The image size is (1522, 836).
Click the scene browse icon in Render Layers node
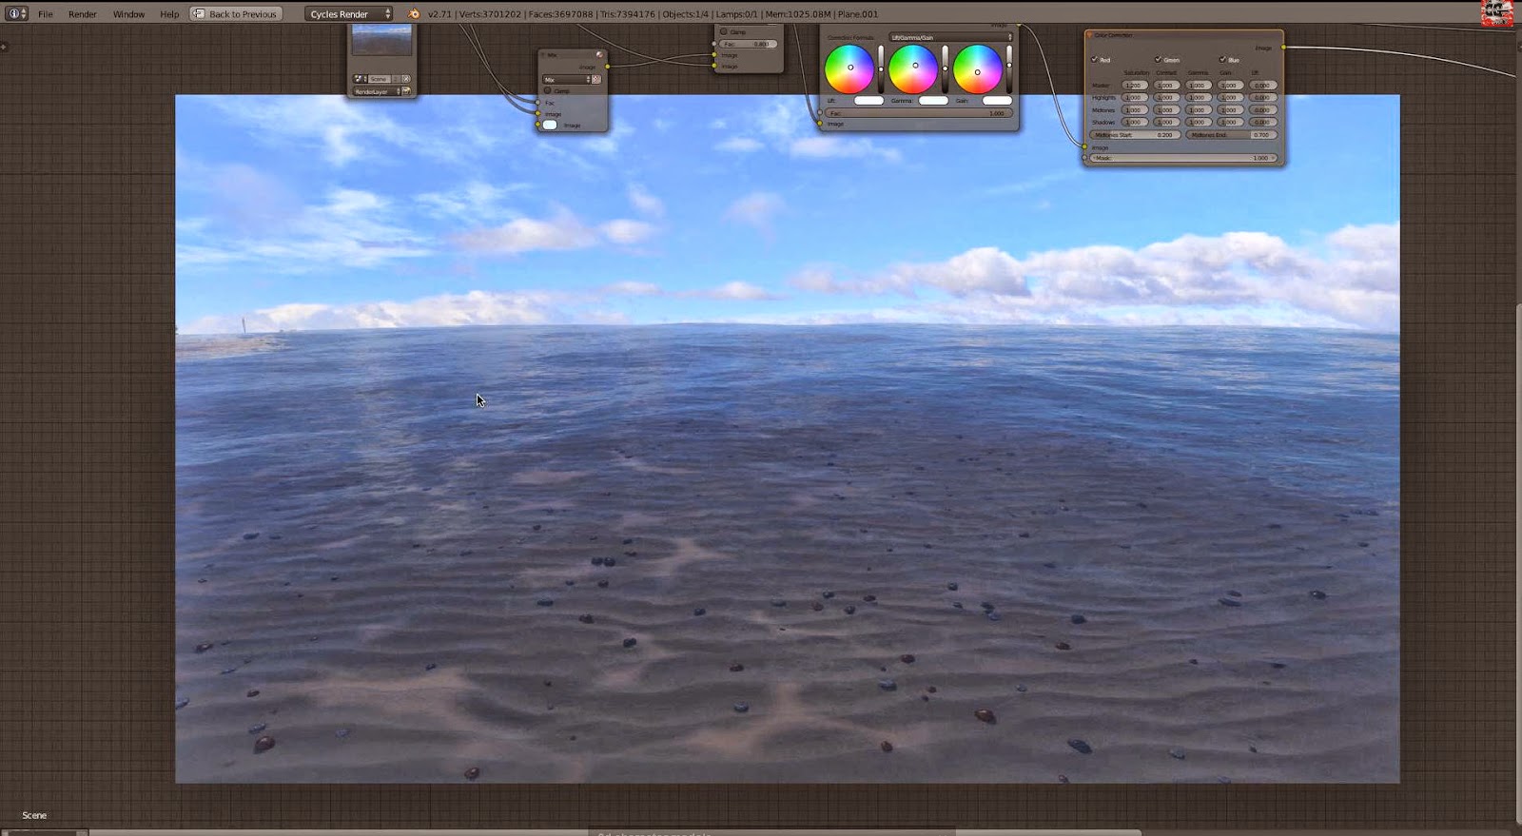coord(360,79)
